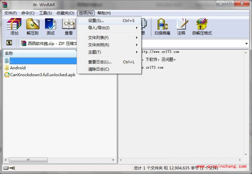Open the Tools (工具) menu
Image resolution: width=252 pixels, height=174 pixels.
coord(45,13)
